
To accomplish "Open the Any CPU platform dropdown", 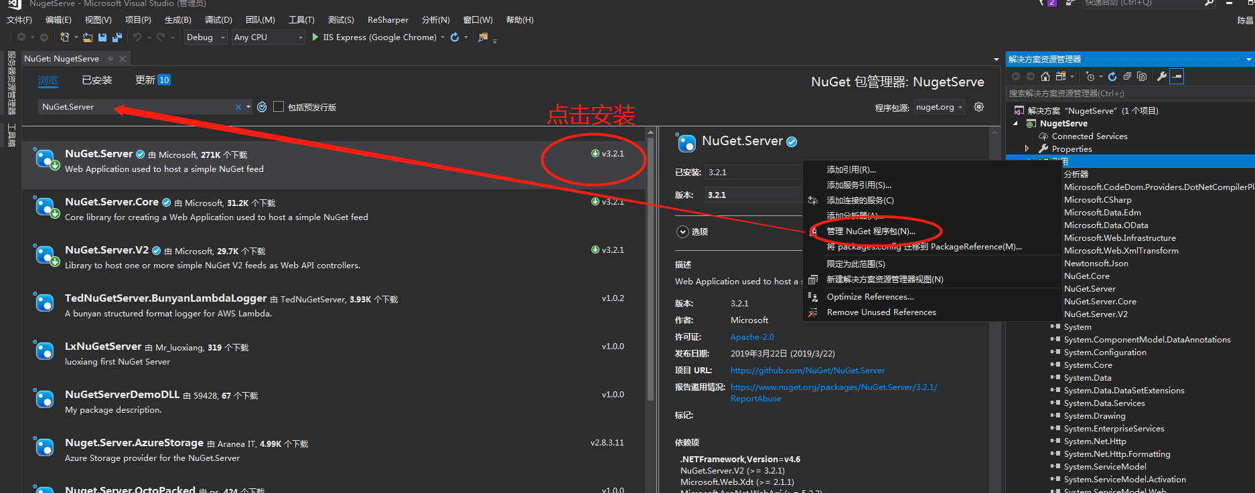I will pyautogui.click(x=269, y=37).
